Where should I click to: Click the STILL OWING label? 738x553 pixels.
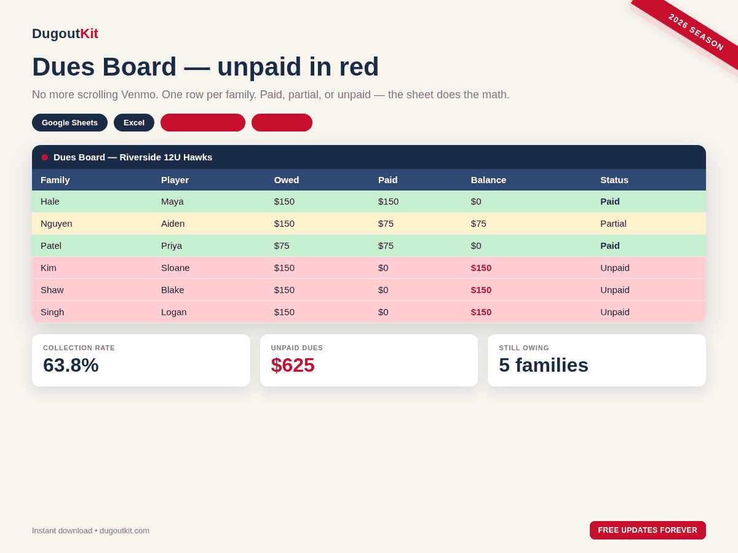click(524, 348)
